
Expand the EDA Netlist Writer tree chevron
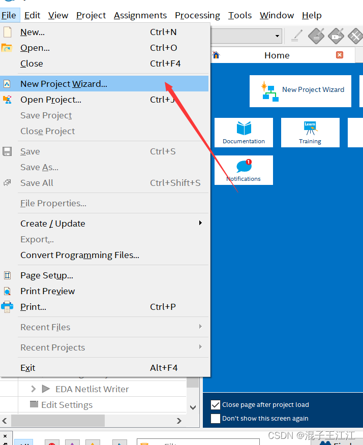pos(33,389)
